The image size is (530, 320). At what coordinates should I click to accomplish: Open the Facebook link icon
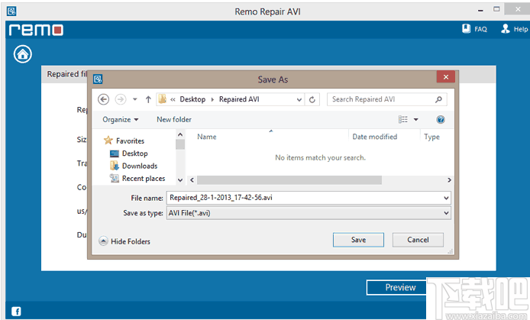[x=16, y=311]
